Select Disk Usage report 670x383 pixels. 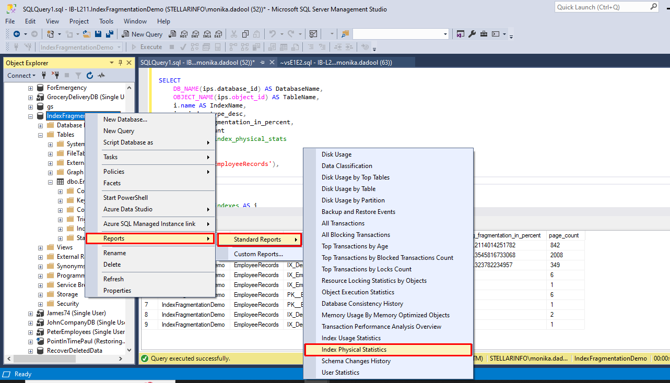coord(388,154)
